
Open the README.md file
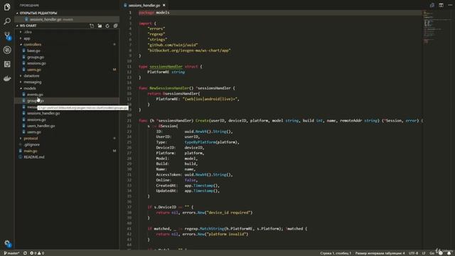pos(34,157)
